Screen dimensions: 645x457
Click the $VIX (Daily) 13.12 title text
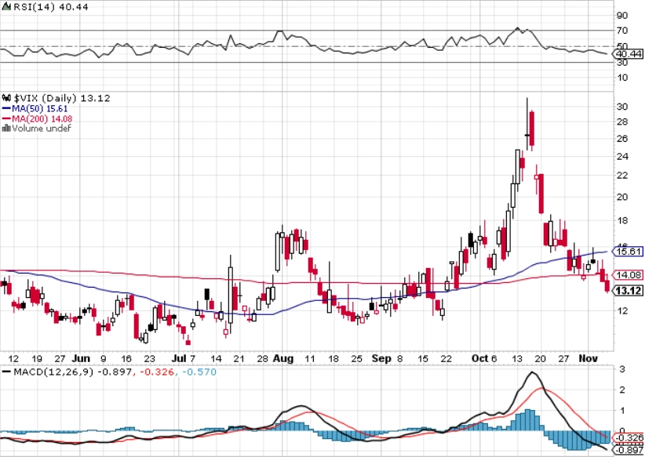pyautogui.click(x=62, y=98)
